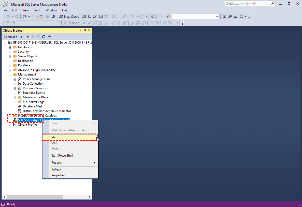302x207 pixels.
Task: Expand the Policy Management node
Action: [15, 79]
